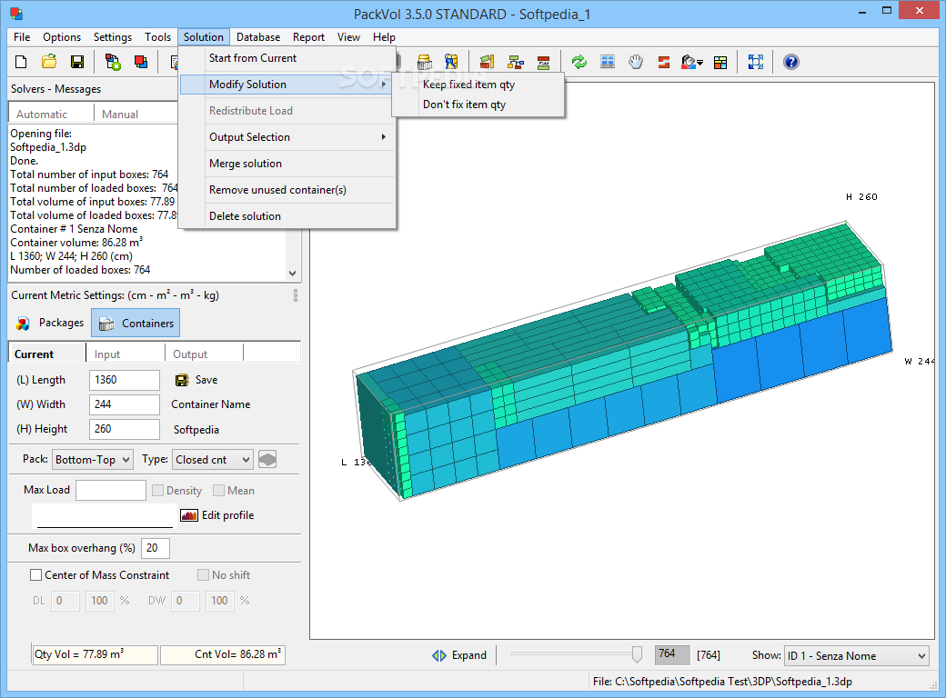The height and width of the screenshot is (698, 946).
Task: Open the Options menu
Action: pos(62,36)
